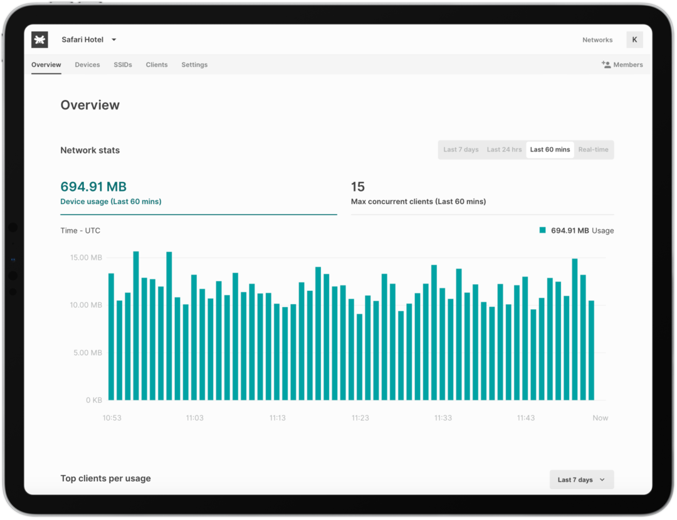The width and height of the screenshot is (677, 520).
Task: Select the Last 24 hrs time range
Action: [x=505, y=150]
